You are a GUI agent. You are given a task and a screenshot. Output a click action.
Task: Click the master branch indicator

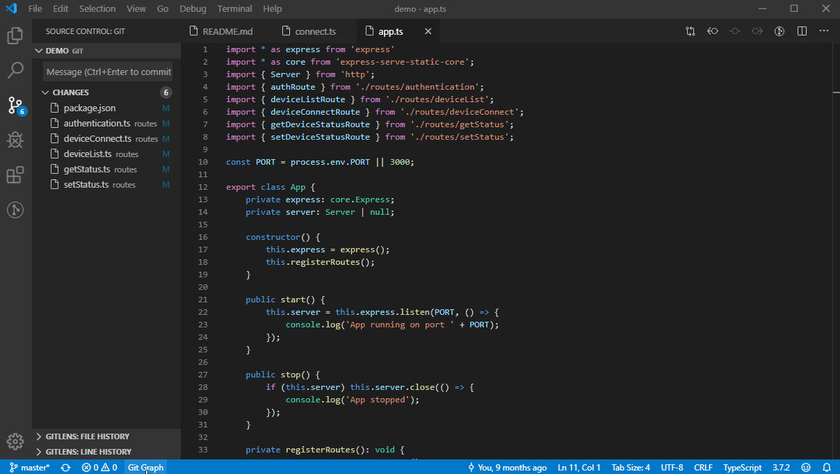(x=29, y=467)
